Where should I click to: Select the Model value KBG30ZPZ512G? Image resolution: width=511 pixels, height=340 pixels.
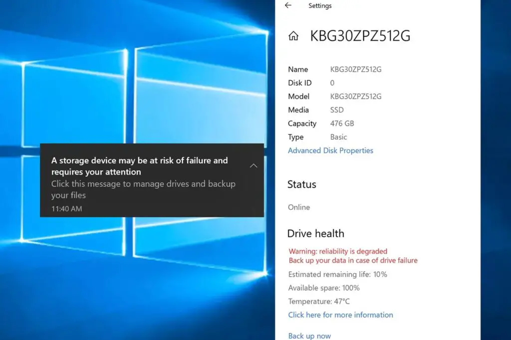point(356,96)
